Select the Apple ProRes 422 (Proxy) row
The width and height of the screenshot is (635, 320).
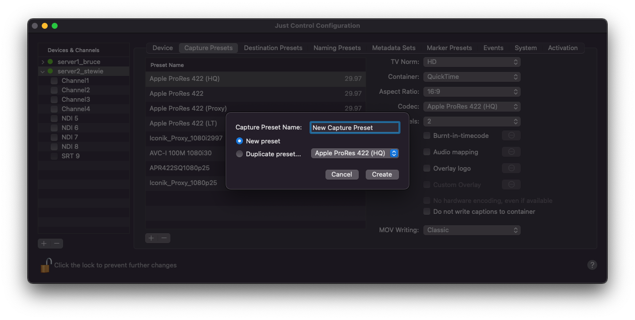click(x=255, y=108)
